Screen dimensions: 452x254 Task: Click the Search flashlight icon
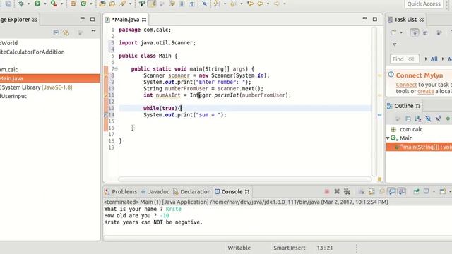(123, 4)
